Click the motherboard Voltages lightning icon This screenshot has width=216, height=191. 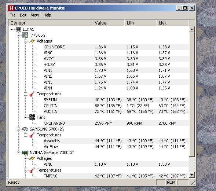click(x=32, y=41)
